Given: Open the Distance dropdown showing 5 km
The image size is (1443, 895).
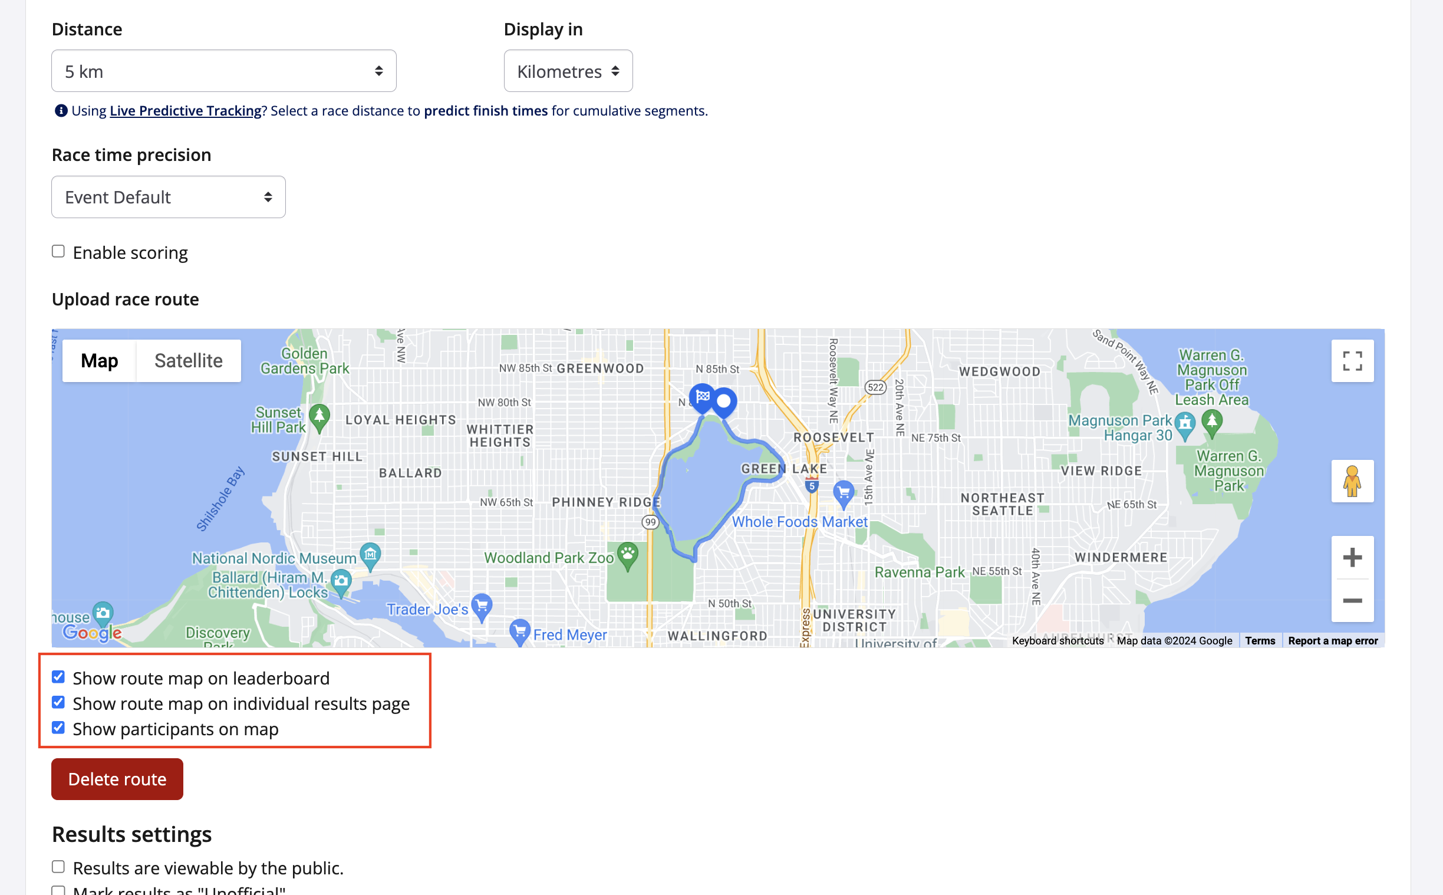Looking at the screenshot, I should pyautogui.click(x=223, y=71).
